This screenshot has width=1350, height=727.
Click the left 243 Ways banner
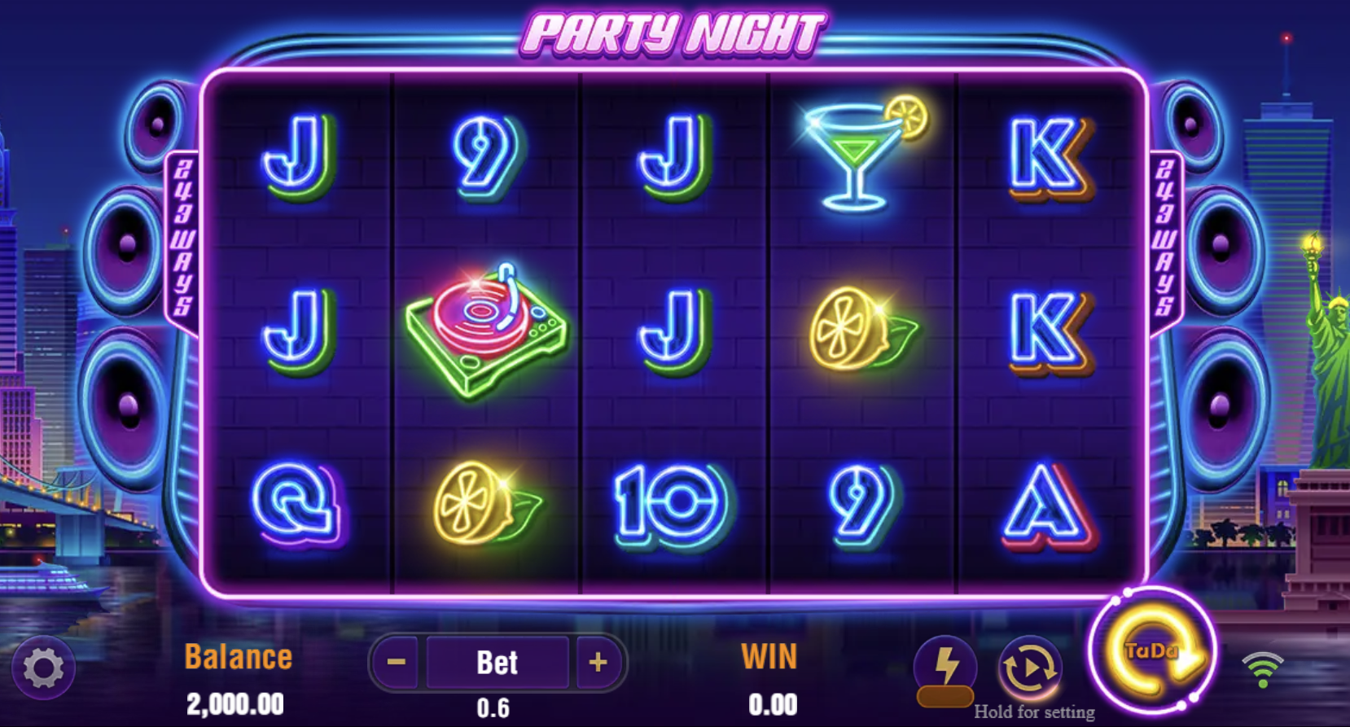pyautogui.click(x=182, y=238)
